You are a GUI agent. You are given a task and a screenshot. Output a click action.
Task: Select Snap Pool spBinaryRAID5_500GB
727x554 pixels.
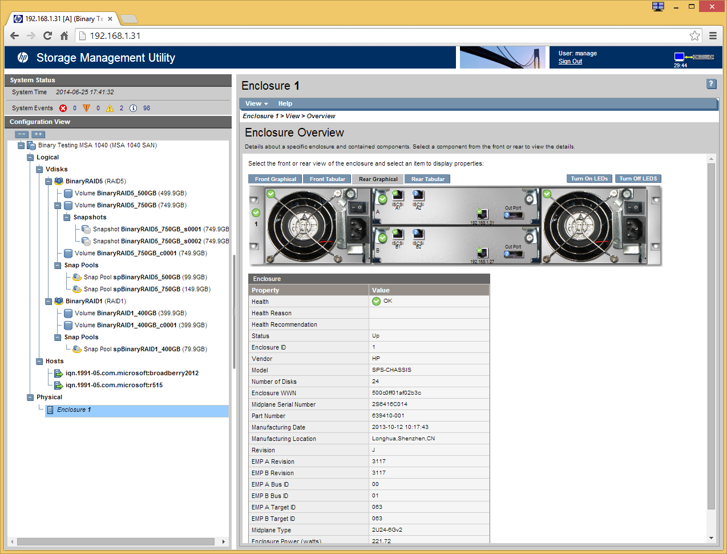click(145, 277)
